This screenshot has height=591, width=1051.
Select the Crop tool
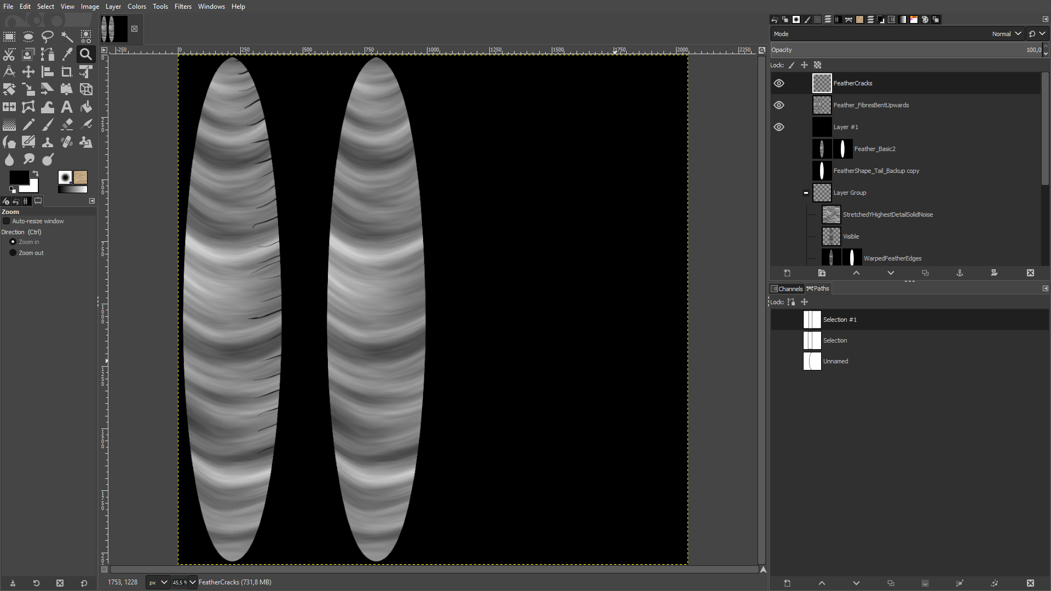[x=67, y=72]
